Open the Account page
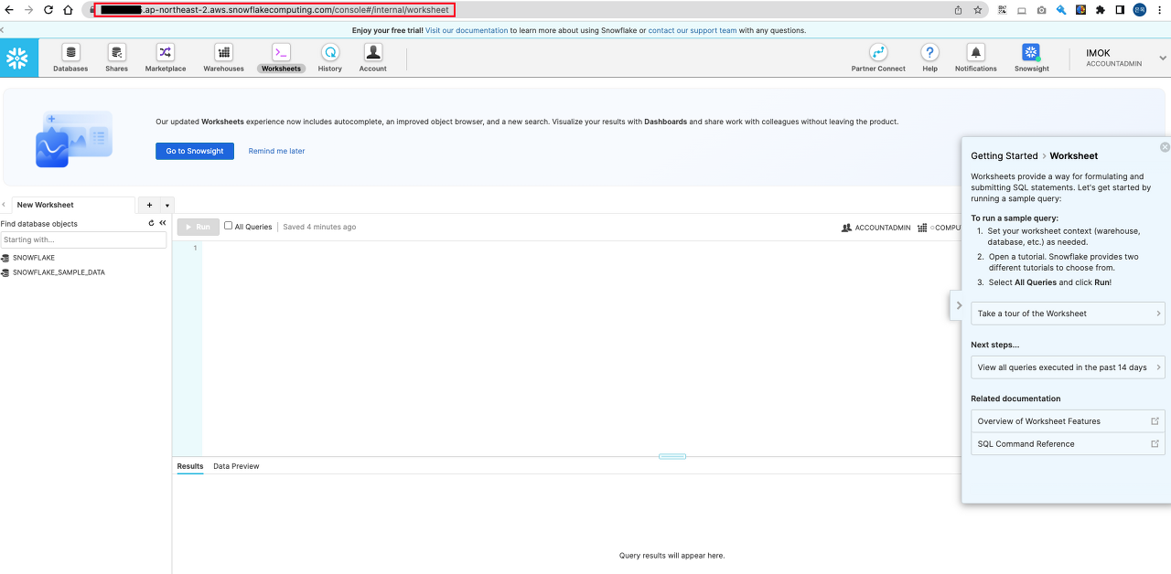1171x574 pixels. [372, 58]
